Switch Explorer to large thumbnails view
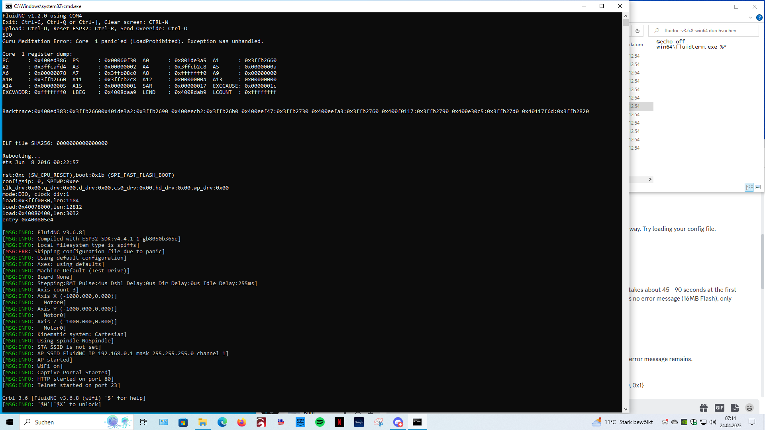The image size is (765, 430). click(758, 187)
